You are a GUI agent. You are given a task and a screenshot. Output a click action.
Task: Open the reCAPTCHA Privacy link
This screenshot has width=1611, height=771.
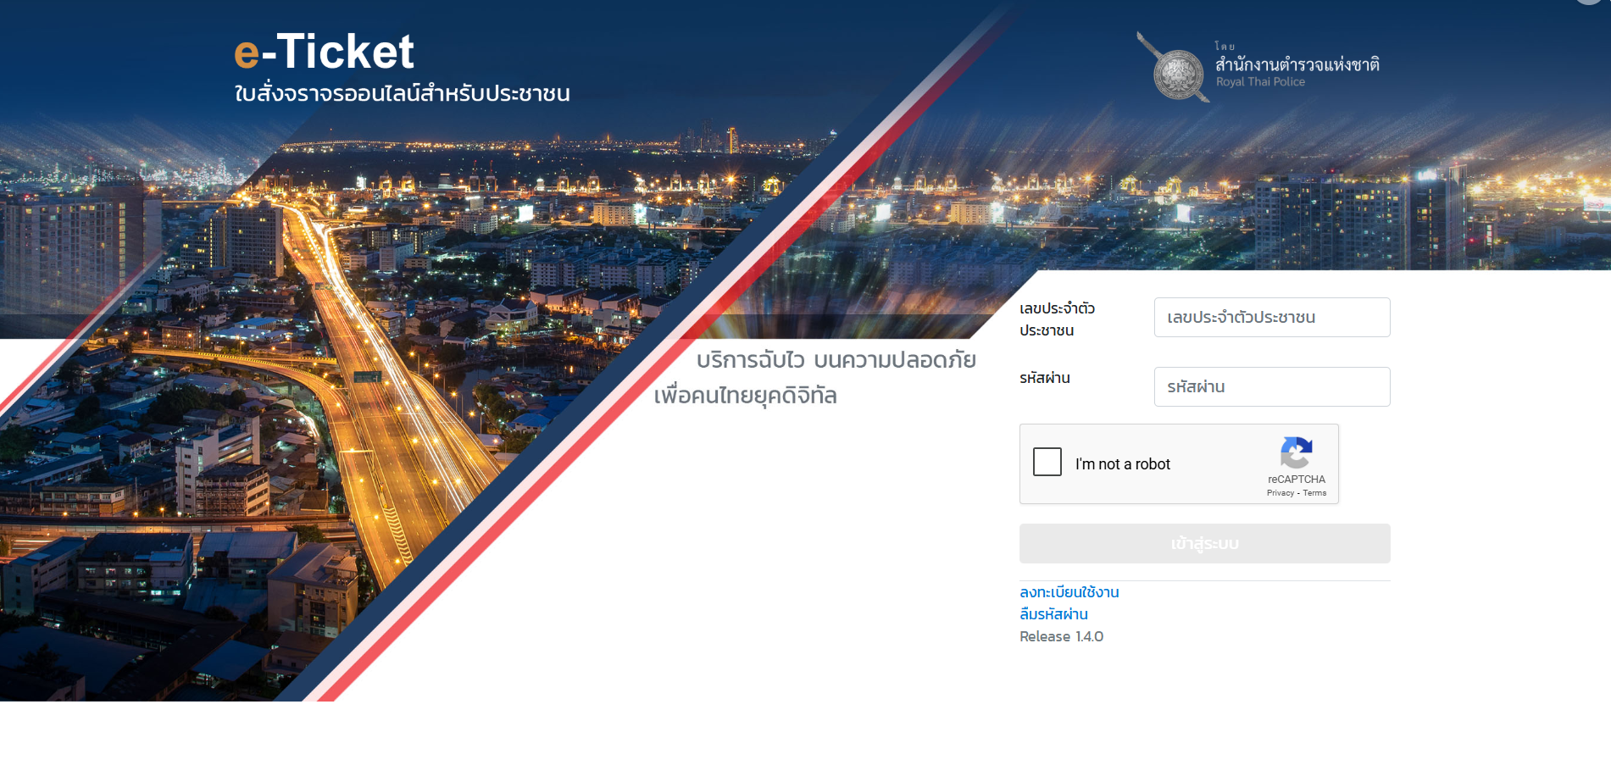(x=1280, y=493)
